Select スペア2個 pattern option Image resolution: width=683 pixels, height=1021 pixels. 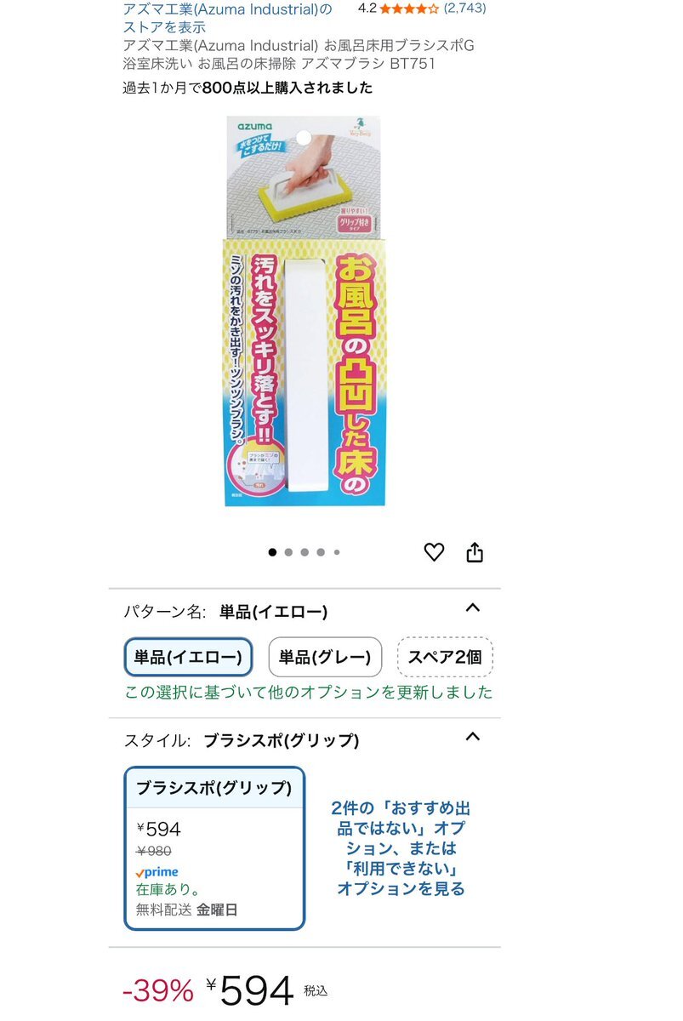pyautogui.click(x=445, y=657)
